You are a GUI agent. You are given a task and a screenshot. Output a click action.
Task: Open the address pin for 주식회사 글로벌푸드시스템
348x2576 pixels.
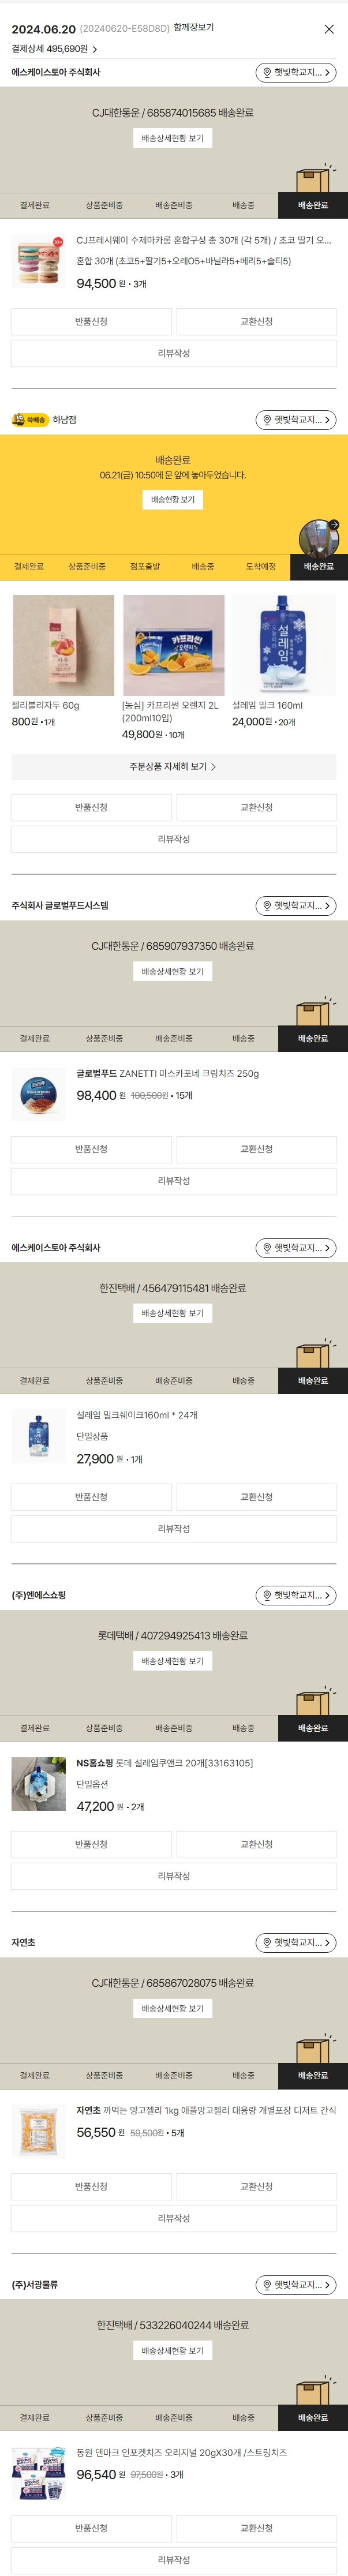(296, 906)
